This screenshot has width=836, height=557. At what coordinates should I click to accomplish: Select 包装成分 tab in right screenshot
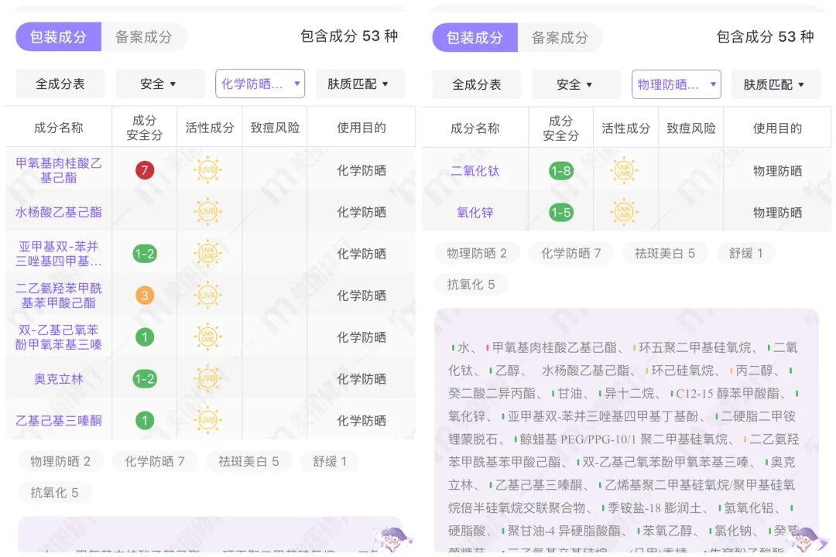point(475,37)
